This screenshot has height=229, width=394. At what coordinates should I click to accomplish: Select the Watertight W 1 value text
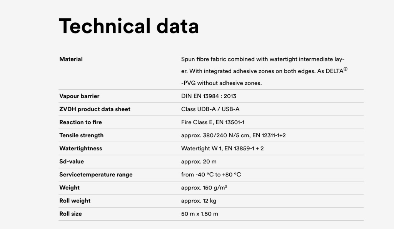pos(222,148)
